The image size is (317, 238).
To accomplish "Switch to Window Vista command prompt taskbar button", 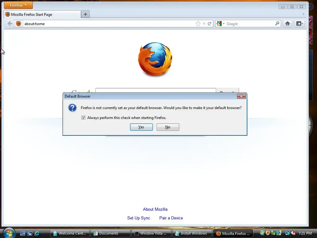I will 151,233.
